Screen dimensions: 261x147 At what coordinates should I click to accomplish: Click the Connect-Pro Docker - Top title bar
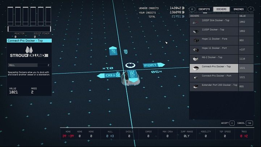coord(29,41)
